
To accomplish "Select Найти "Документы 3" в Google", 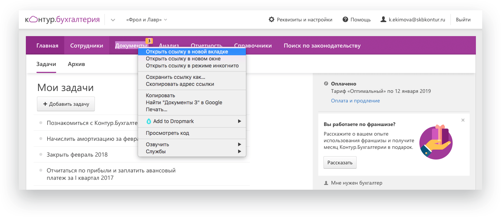I will (192, 102).
